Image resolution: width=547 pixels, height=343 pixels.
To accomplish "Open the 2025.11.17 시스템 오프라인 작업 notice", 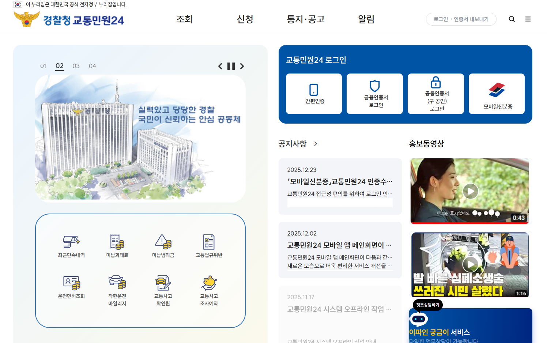I will pyautogui.click(x=340, y=314).
